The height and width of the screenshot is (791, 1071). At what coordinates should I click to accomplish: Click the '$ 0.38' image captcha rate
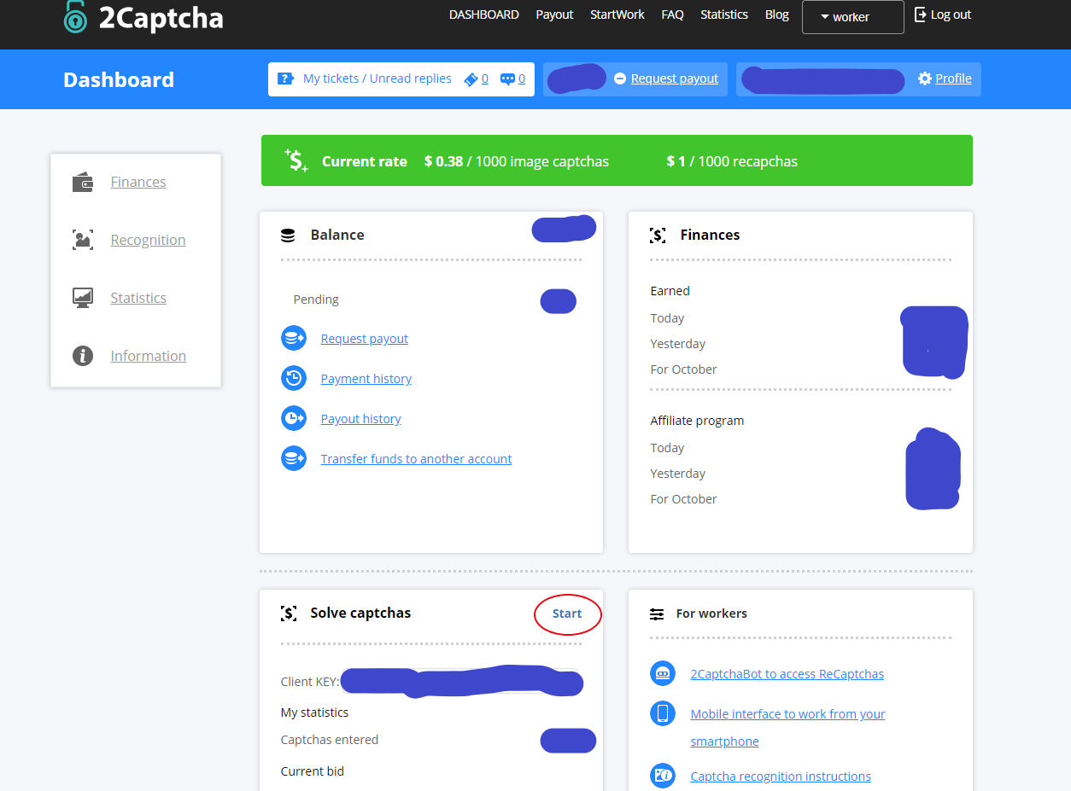pos(443,161)
